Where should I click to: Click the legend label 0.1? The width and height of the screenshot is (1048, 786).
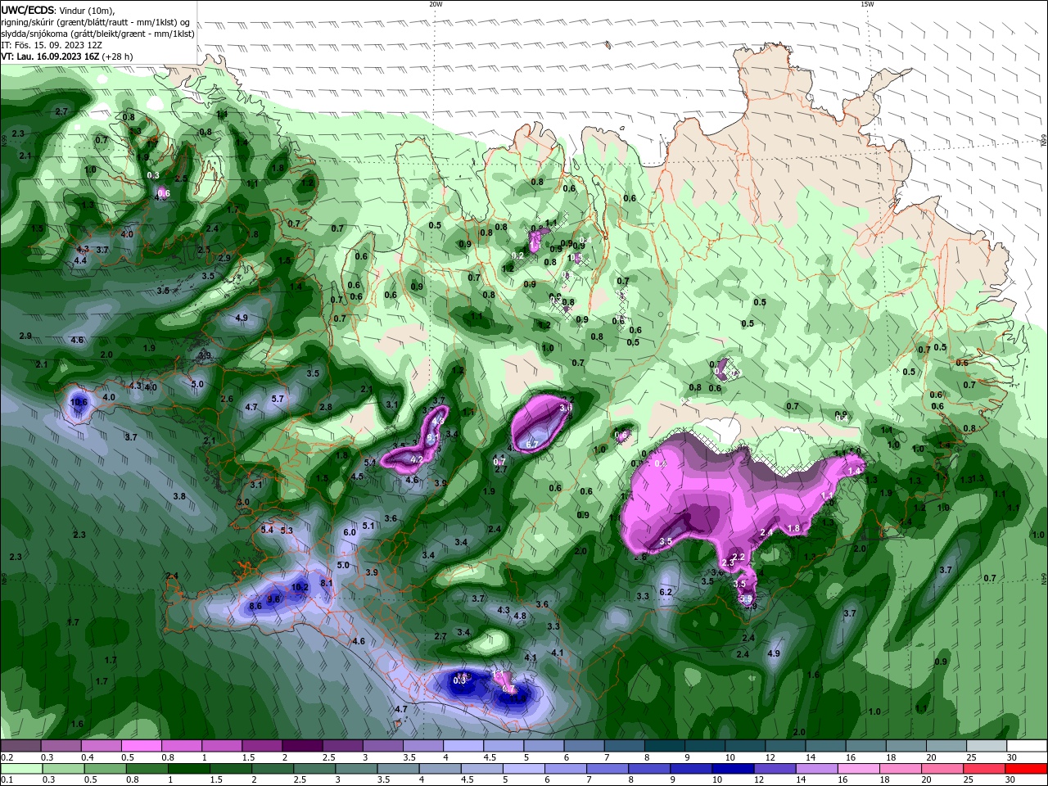[x=7, y=780]
